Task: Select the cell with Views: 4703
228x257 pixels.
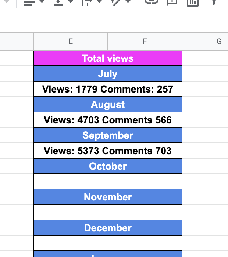Action: (108, 120)
